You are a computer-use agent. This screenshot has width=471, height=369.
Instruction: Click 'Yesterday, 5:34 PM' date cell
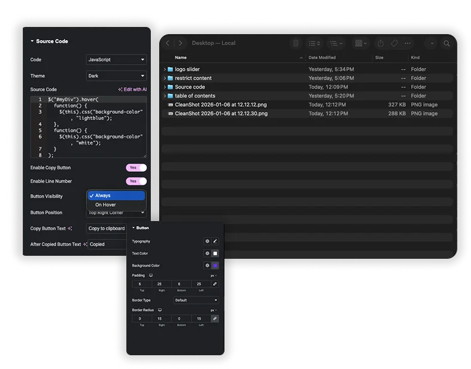331,69
